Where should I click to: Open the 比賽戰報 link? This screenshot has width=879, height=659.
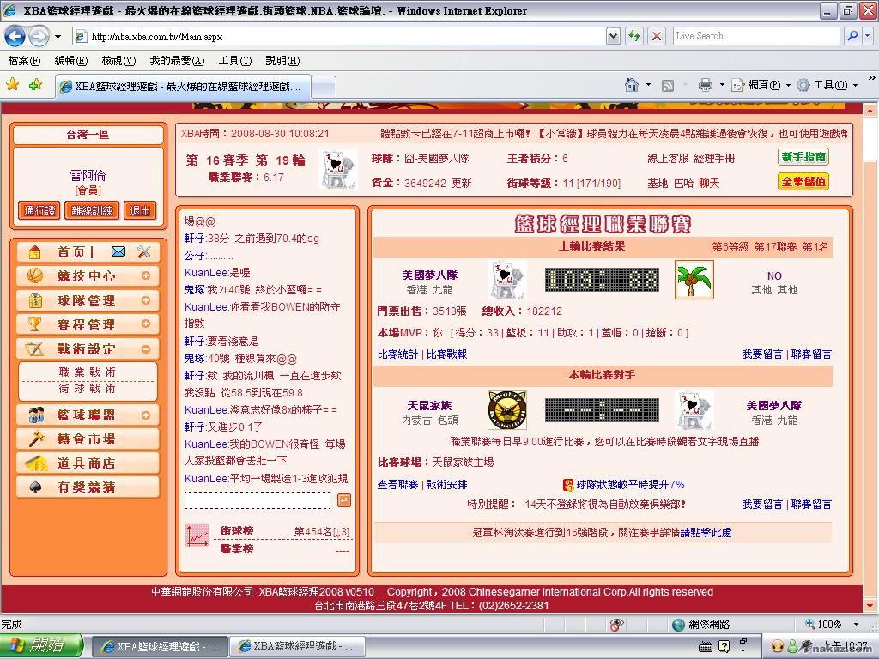446,354
